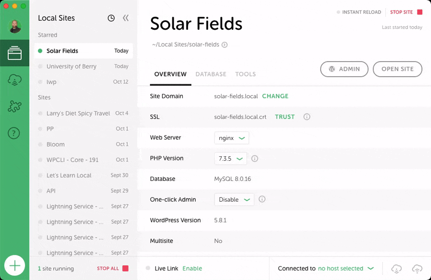This screenshot has width=431, height=280.
Task: Open the Local Sites icon in sidebar
Action: click(14, 53)
